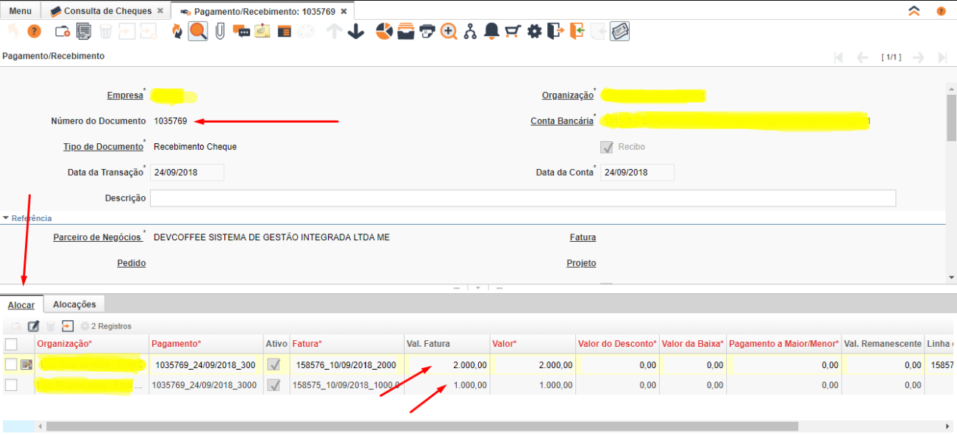Click in the Descrição text field
The height and width of the screenshot is (435, 957).
(522, 198)
